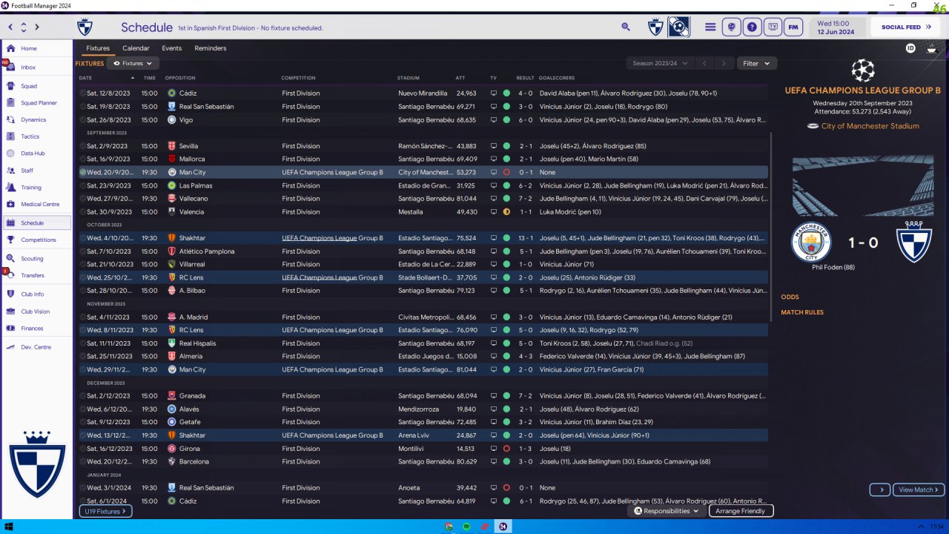
Task: Toggle the Real San Sebastián 19/8/2023 row checkmark
Action: [83, 107]
